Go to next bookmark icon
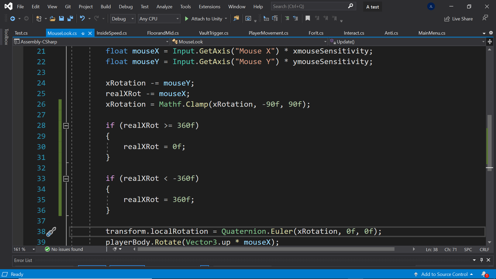496x279 pixels. [326, 18]
